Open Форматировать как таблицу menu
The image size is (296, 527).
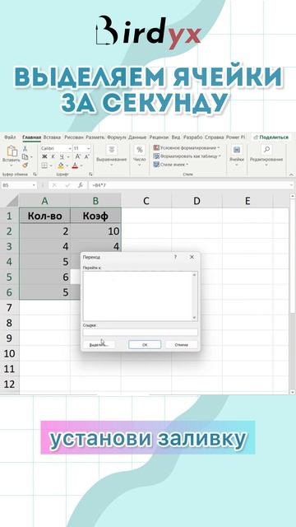click(187, 156)
